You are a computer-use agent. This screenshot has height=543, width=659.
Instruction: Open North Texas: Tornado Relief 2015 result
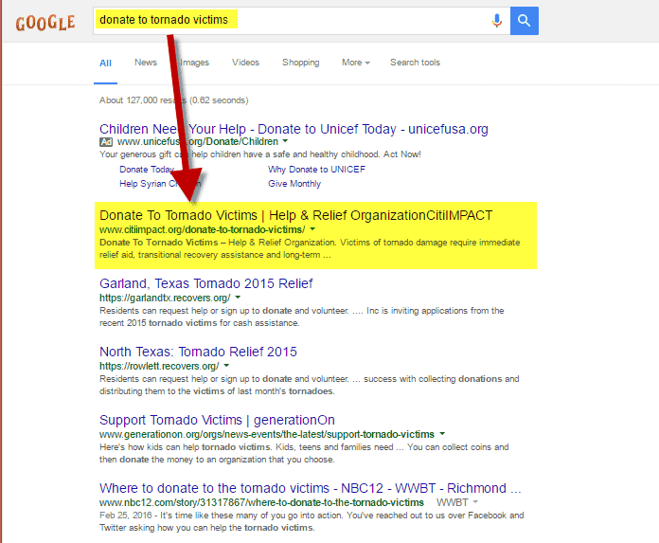(198, 352)
